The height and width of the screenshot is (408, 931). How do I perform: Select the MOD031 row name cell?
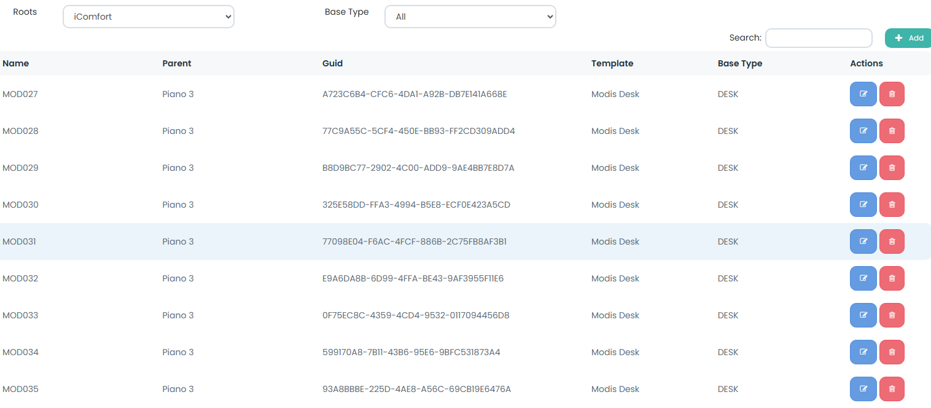20,241
